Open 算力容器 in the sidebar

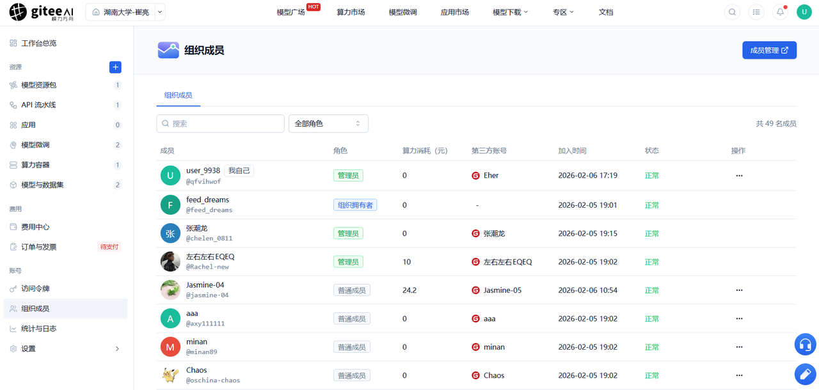point(67,165)
